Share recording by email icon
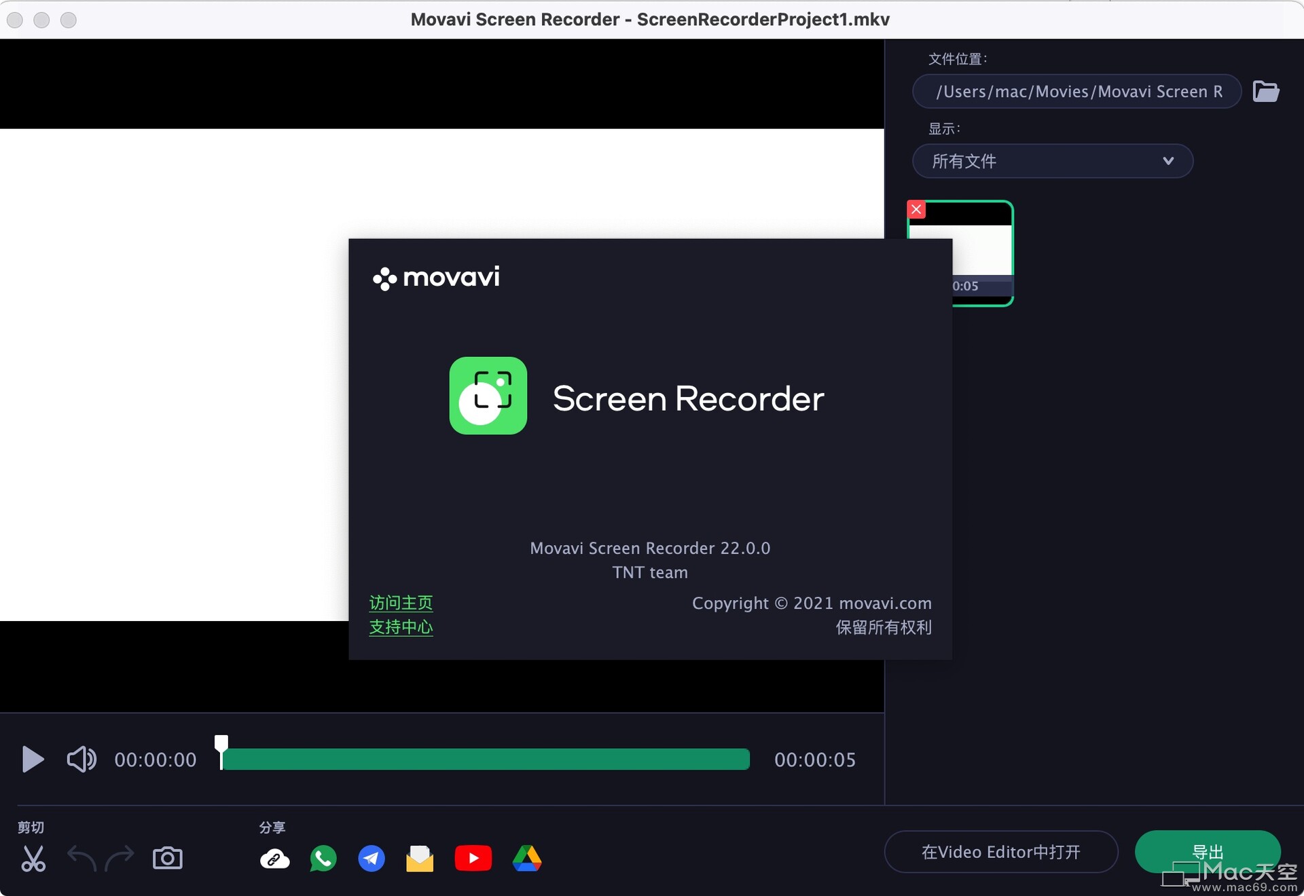 (x=420, y=859)
